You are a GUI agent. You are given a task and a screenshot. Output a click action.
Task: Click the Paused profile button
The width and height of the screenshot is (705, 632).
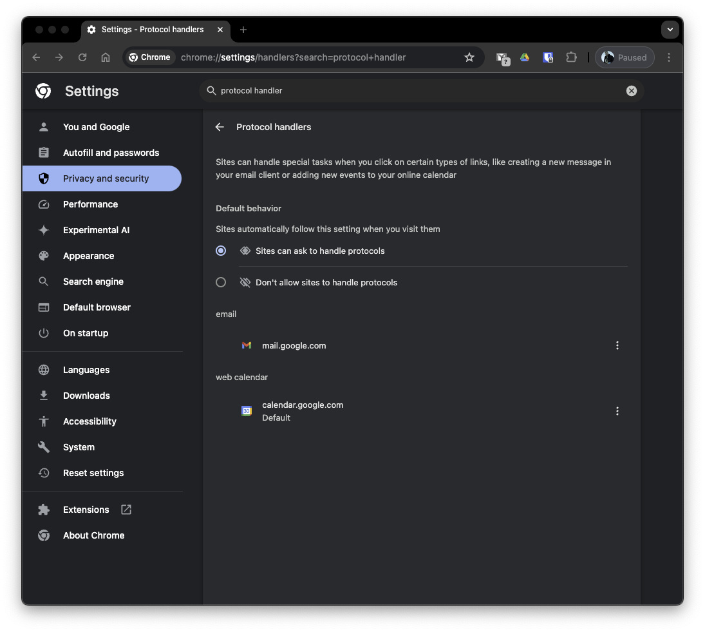click(624, 57)
